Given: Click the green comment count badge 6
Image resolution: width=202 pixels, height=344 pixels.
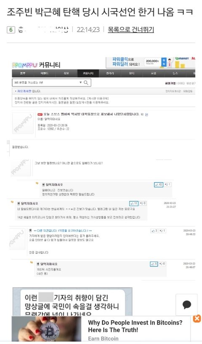Looking at the screenshot, I should click(x=11, y=30).
